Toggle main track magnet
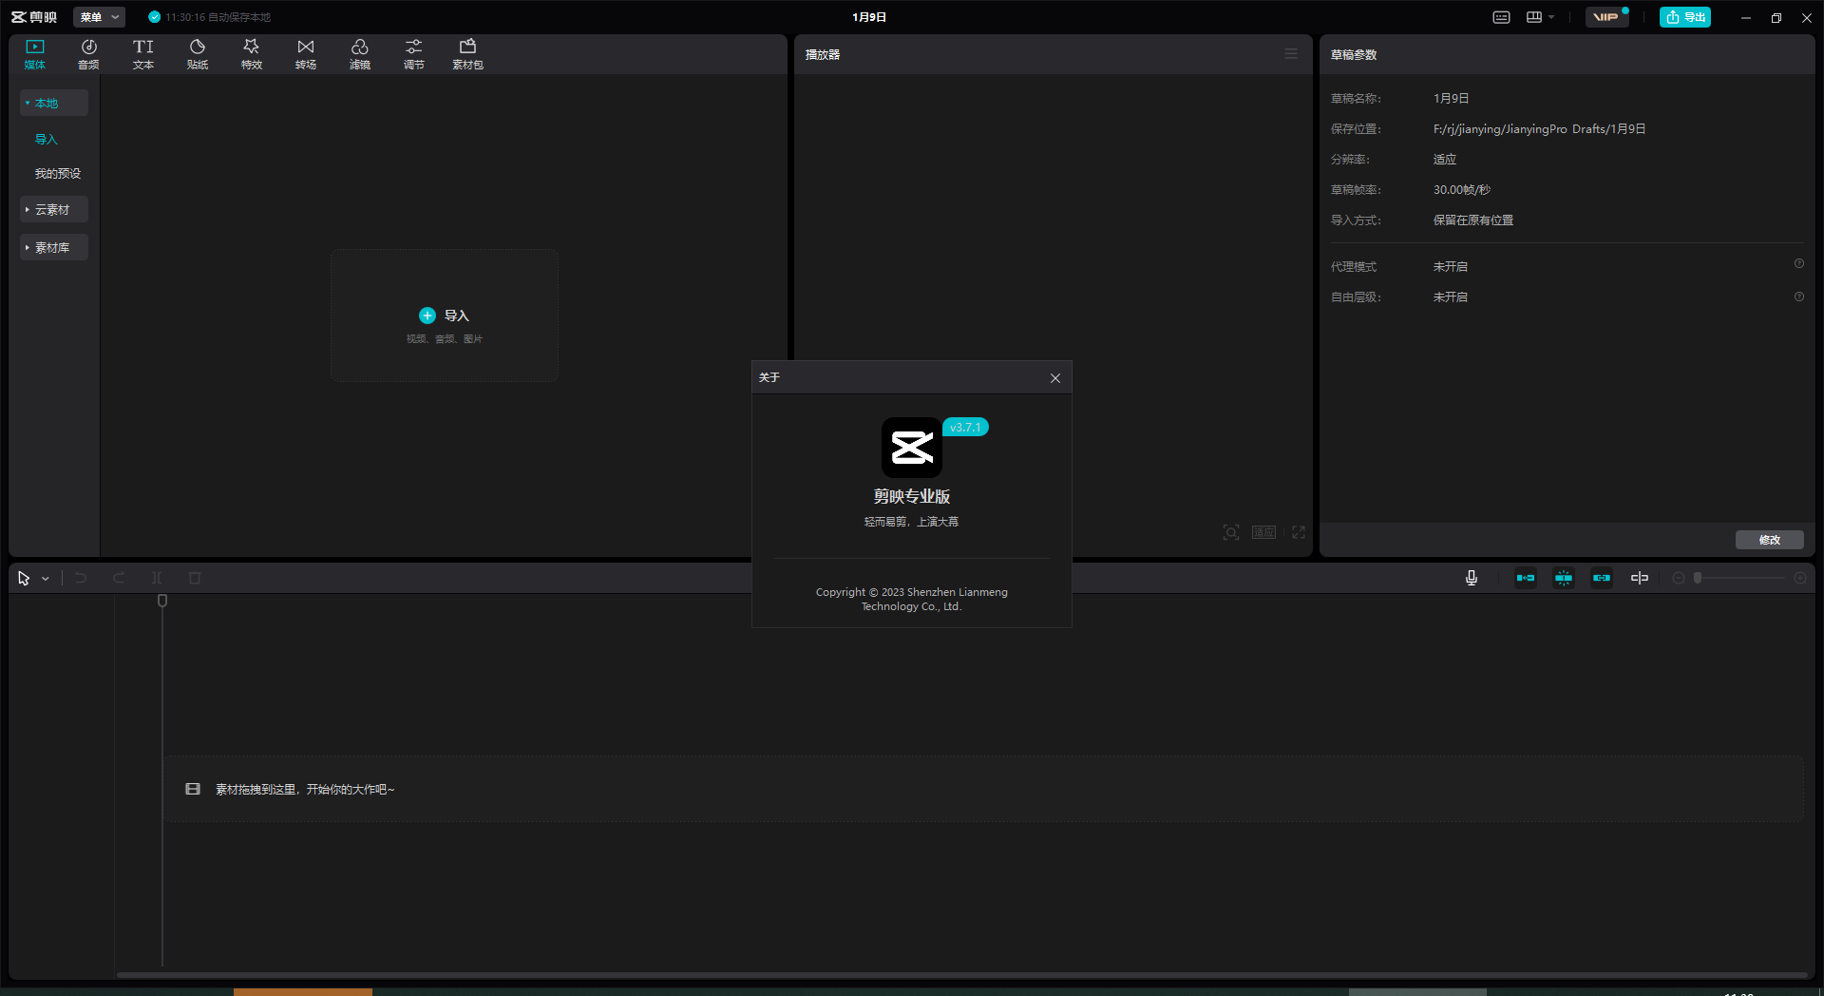1824x996 pixels. point(1526,578)
